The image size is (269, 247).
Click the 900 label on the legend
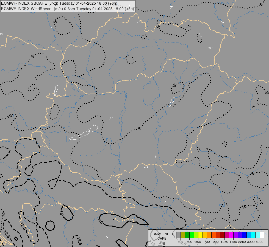216,242
